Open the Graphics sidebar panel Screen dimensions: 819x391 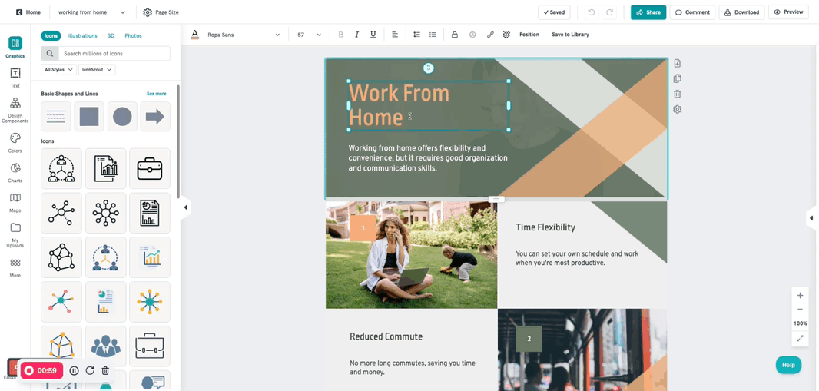(x=15, y=47)
